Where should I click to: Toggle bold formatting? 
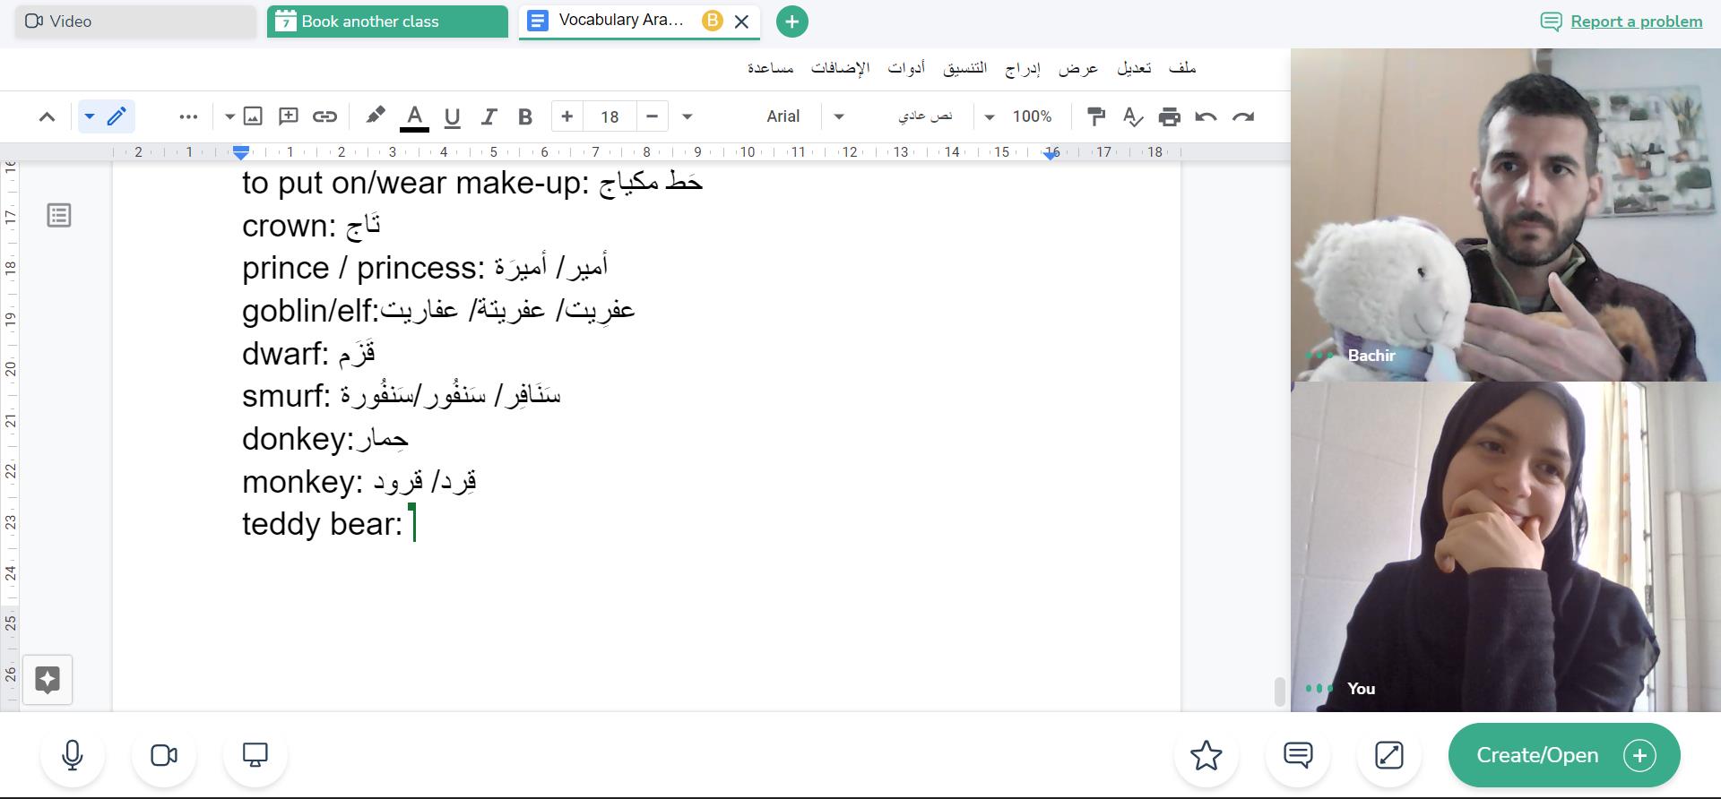click(525, 116)
